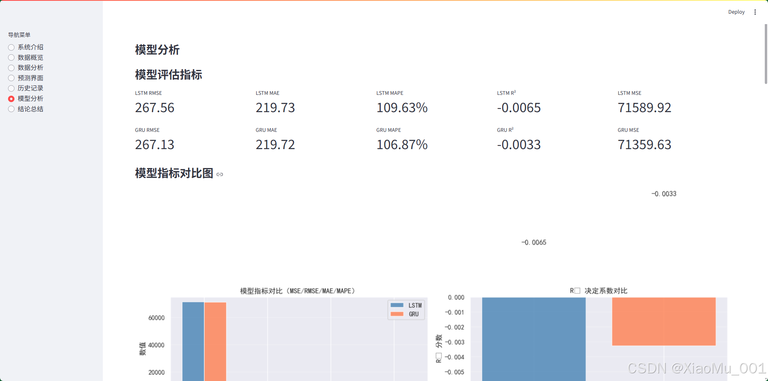Click the page vertical scrollbar
The width and height of the screenshot is (768, 381).
click(x=766, y=54)
